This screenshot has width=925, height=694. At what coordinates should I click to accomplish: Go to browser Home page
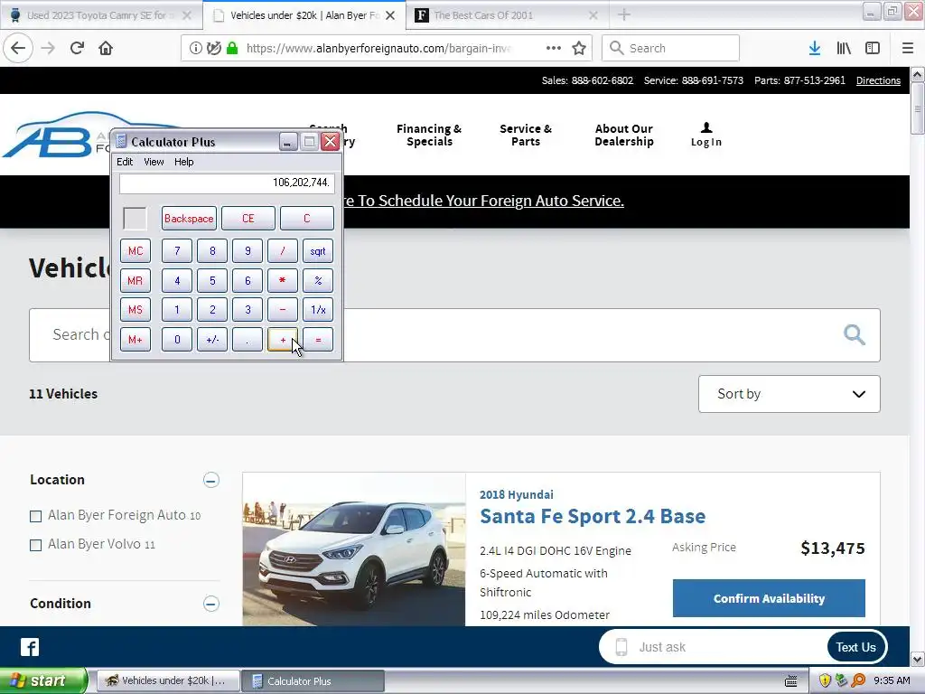tap(106, 48)
